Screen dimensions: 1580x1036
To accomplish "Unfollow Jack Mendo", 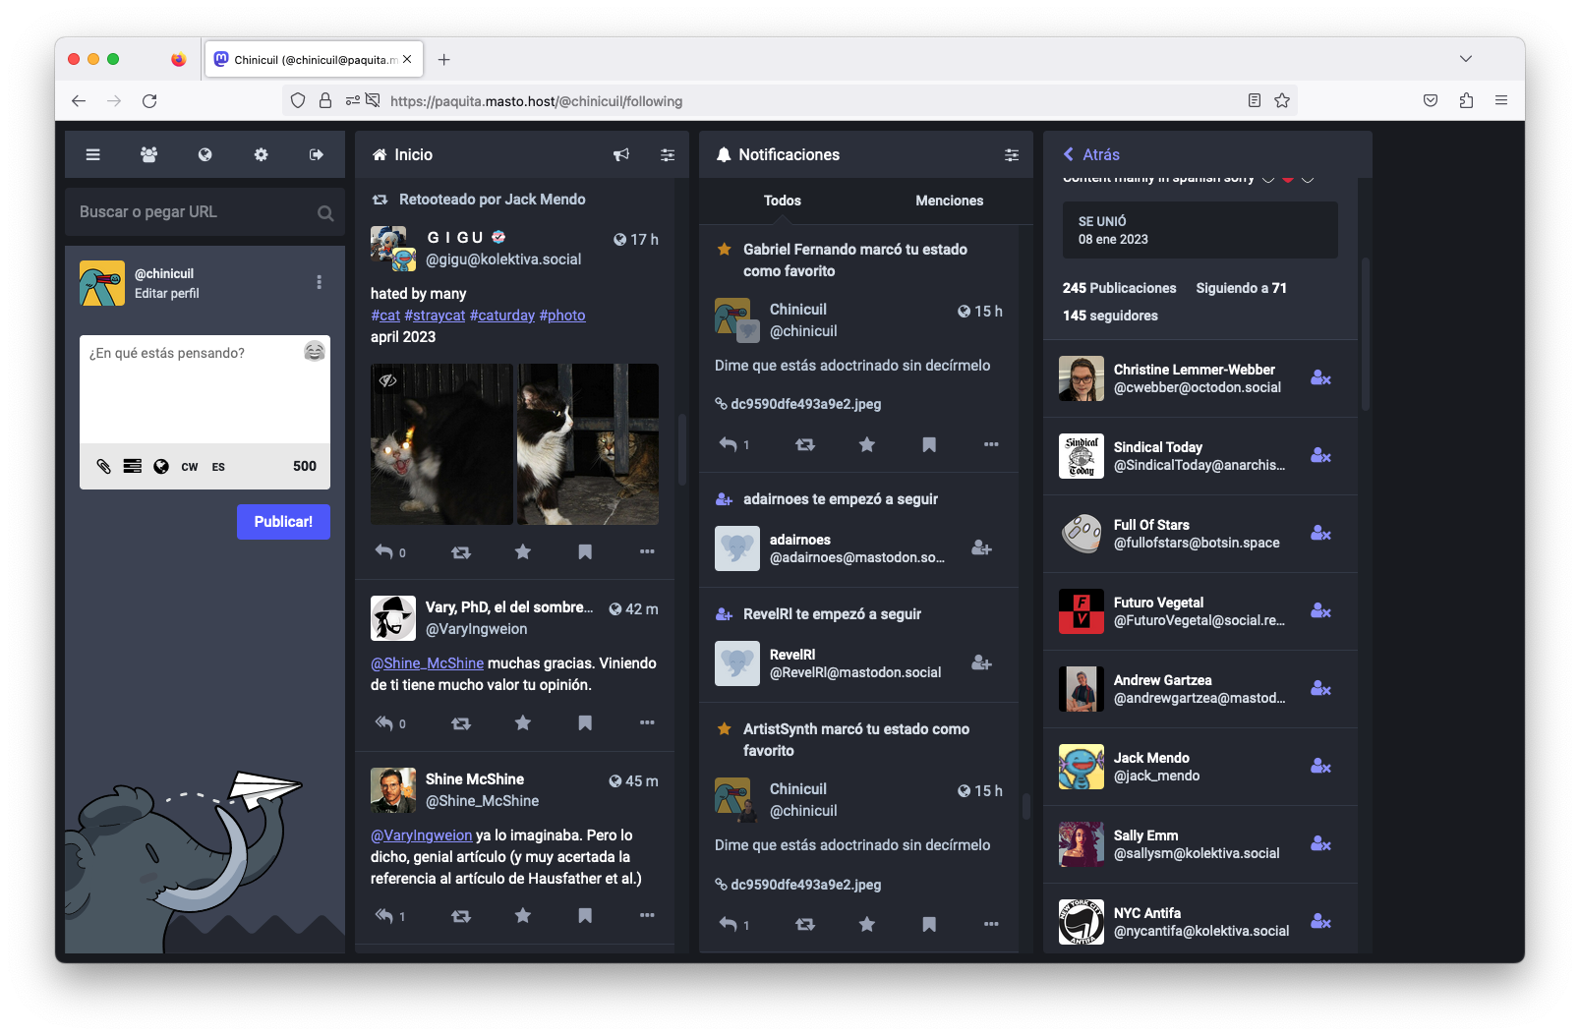I will [x=1320, y=767].
